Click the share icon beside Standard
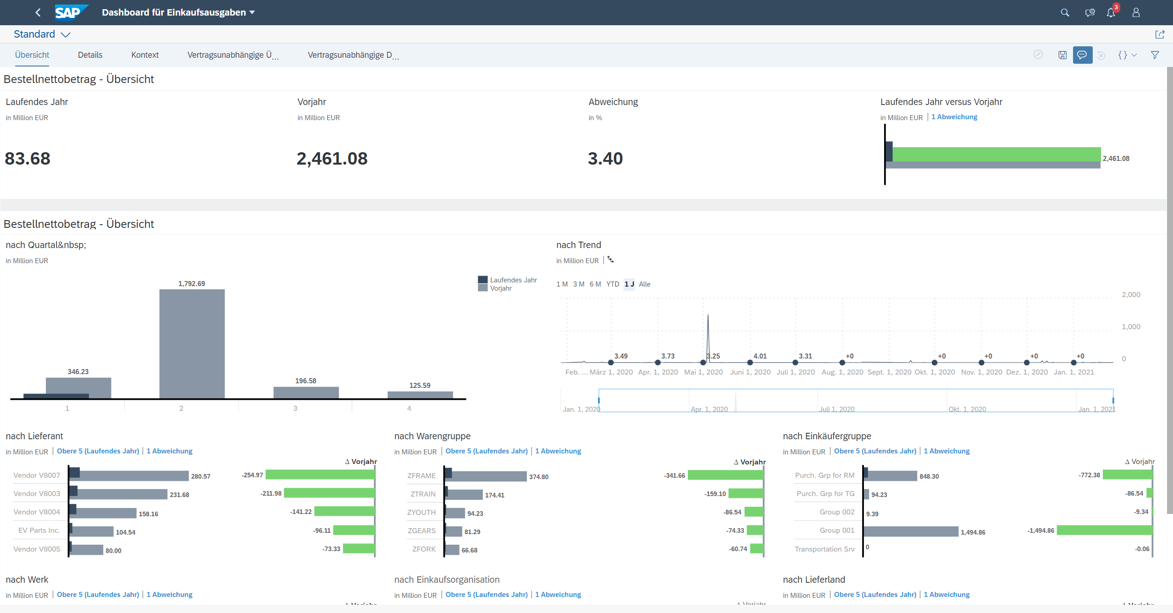 point(1160,34)
